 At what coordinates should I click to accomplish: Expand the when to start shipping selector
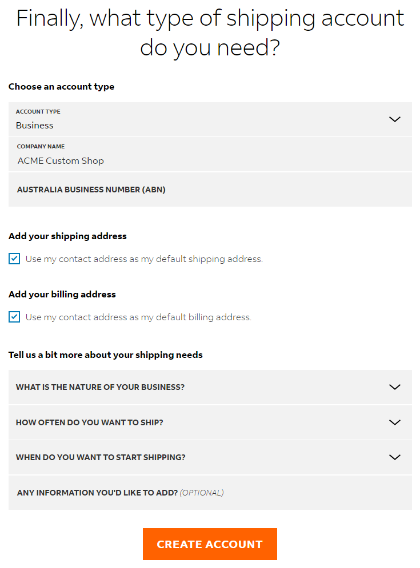[210, 457]
